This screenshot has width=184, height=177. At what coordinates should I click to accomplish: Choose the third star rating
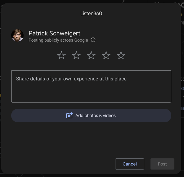(91, 55)
